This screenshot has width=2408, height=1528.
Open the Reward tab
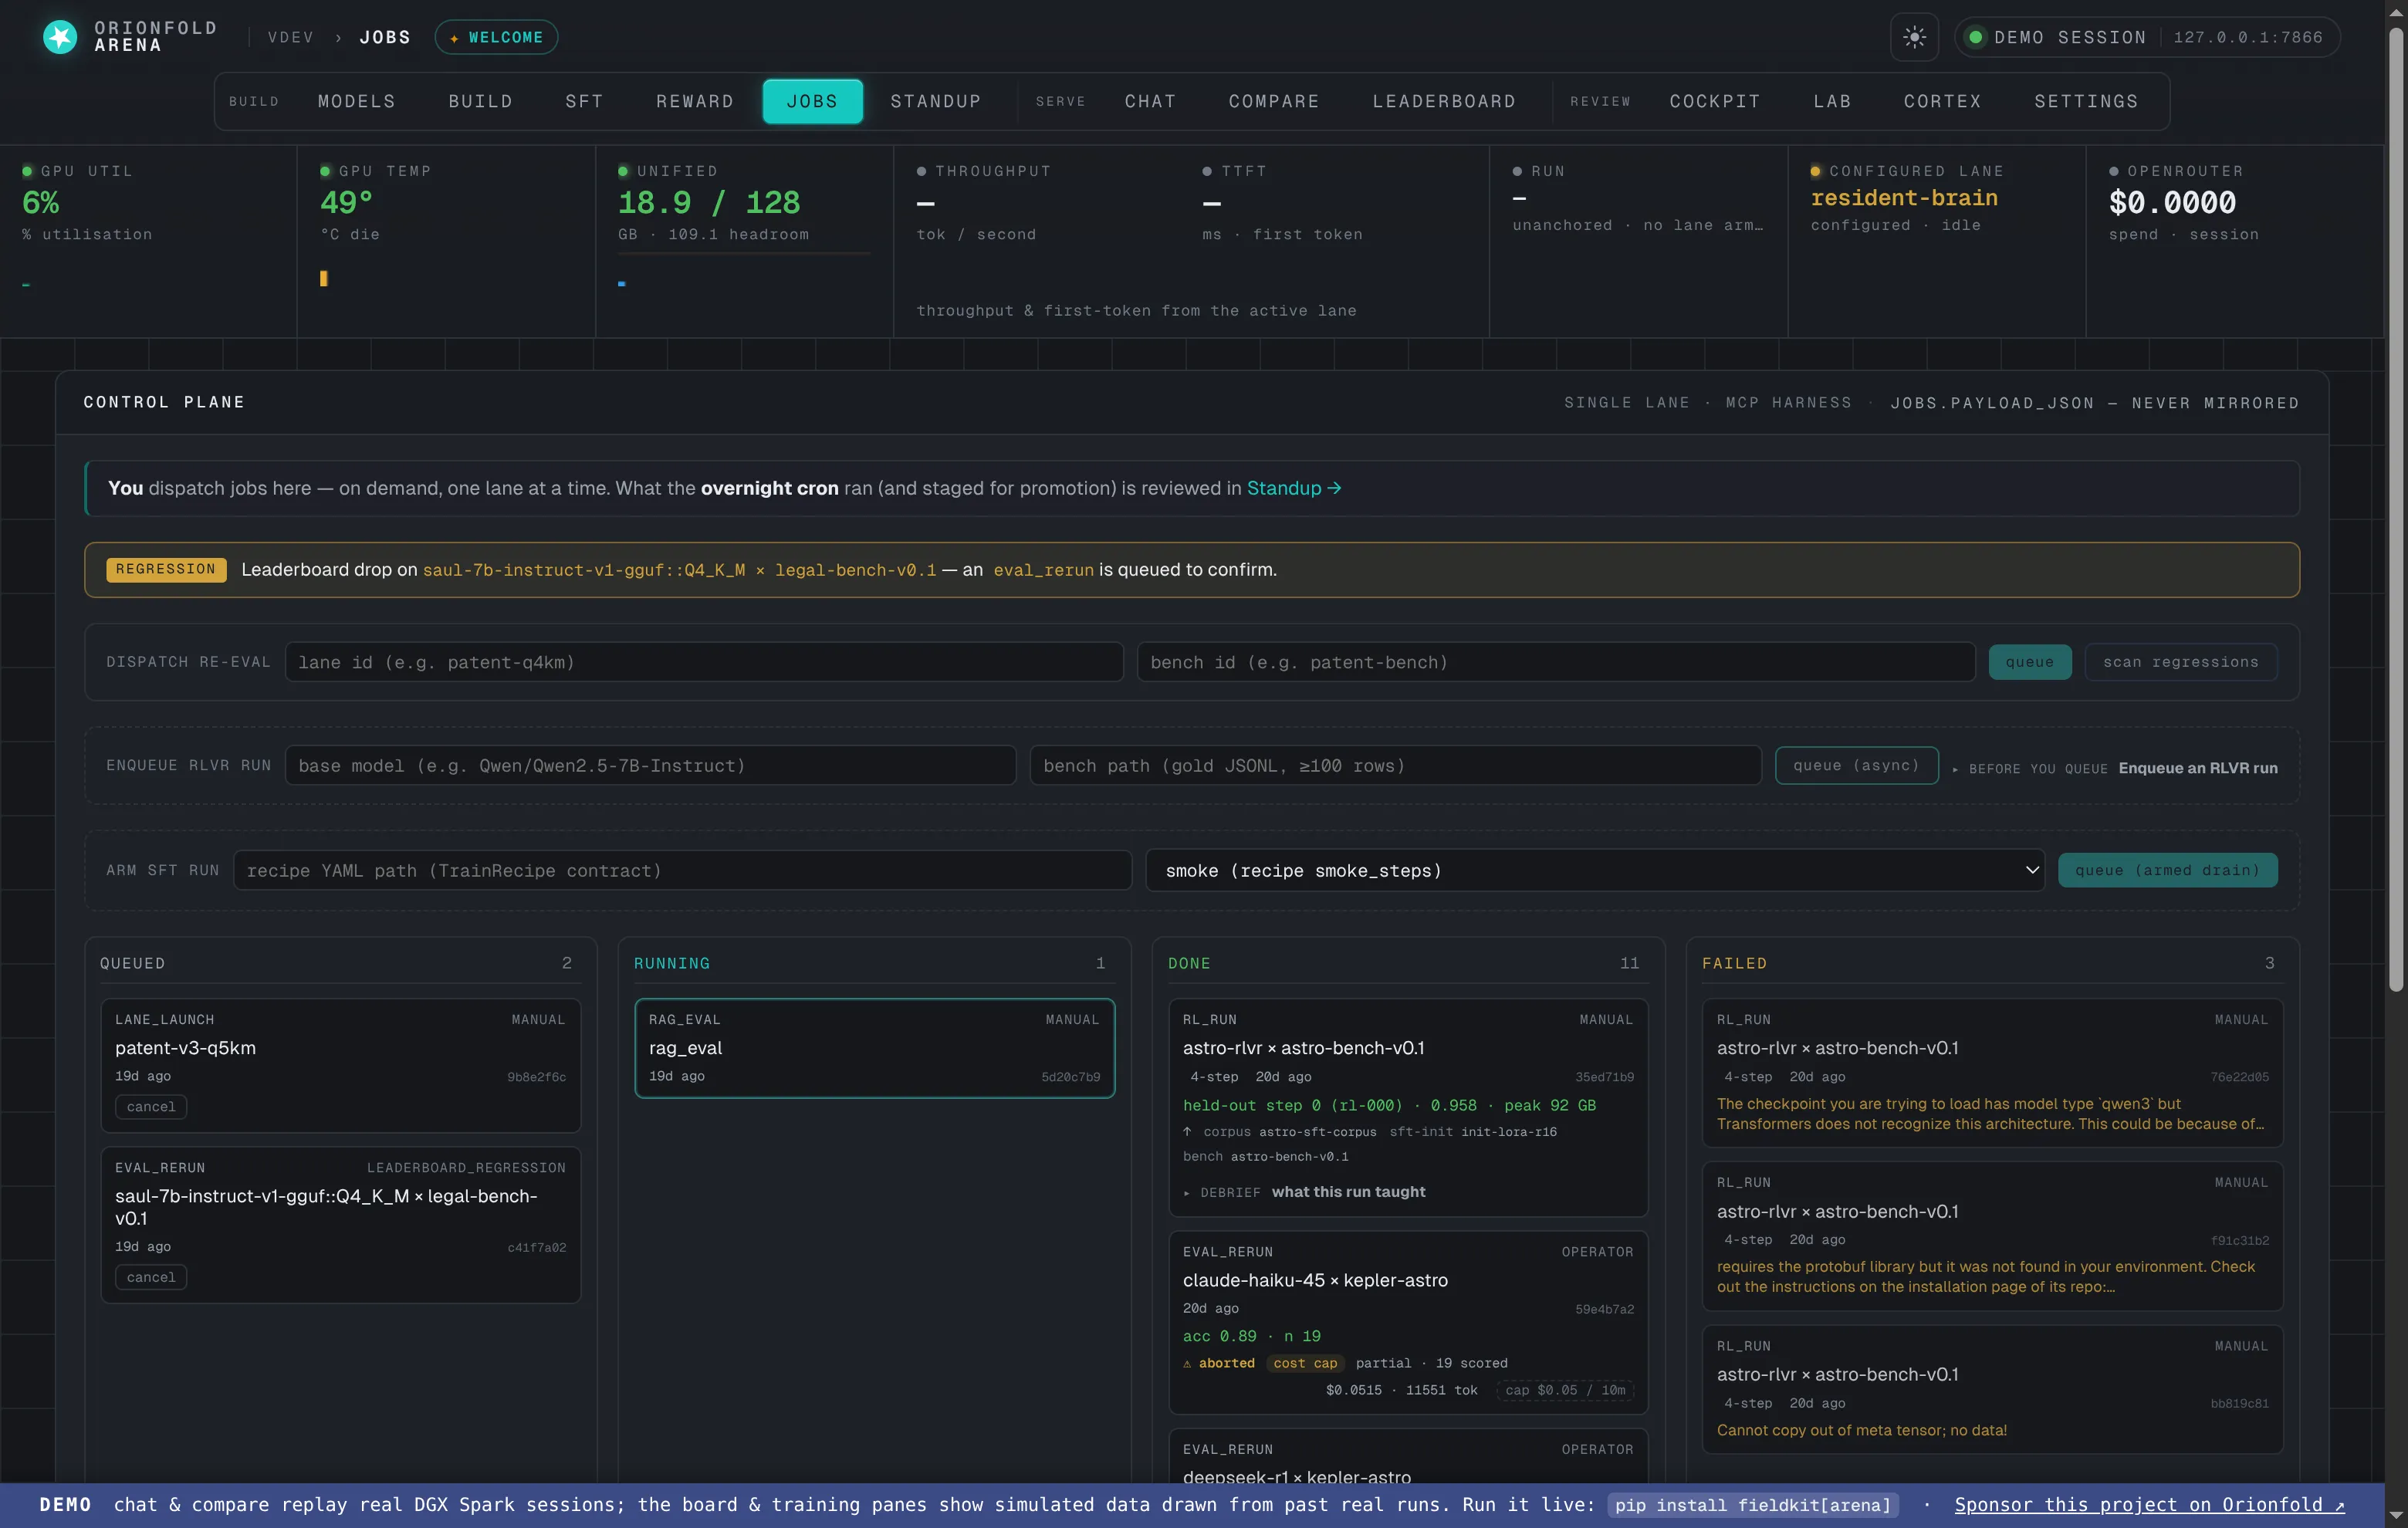pos(695,101)
